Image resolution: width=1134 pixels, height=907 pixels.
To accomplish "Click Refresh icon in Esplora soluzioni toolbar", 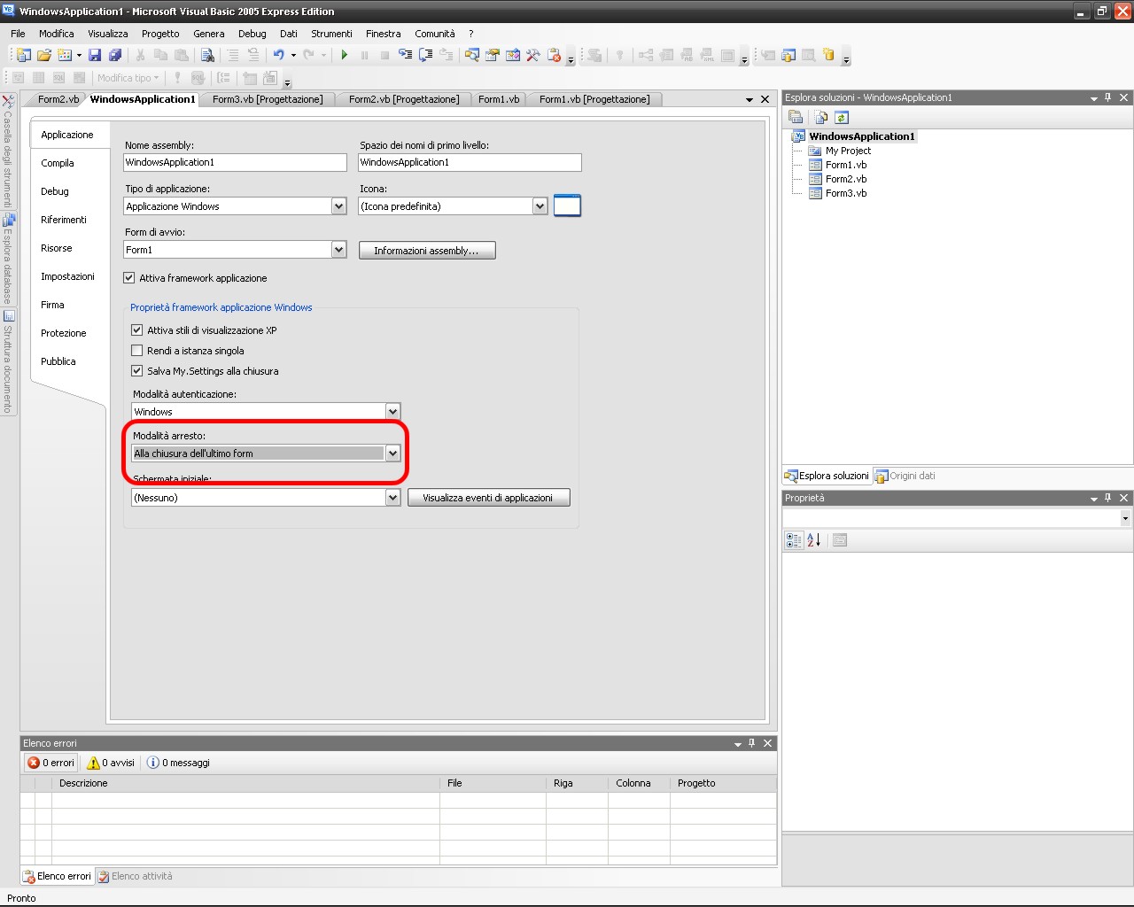I will pos(842,117).
